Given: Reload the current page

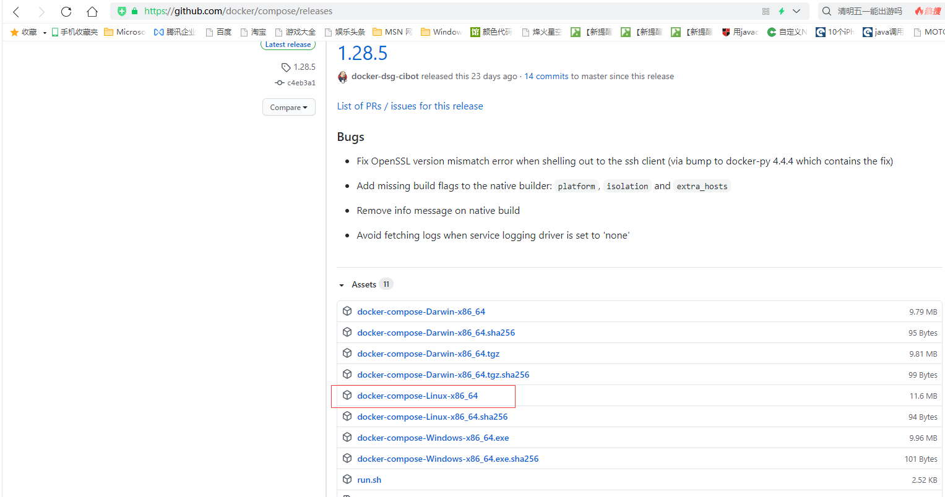Looking at the screenshot, I should [x=66, y=11].
